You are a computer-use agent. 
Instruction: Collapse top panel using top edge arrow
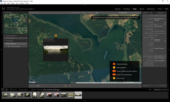(x=85, y=5)
